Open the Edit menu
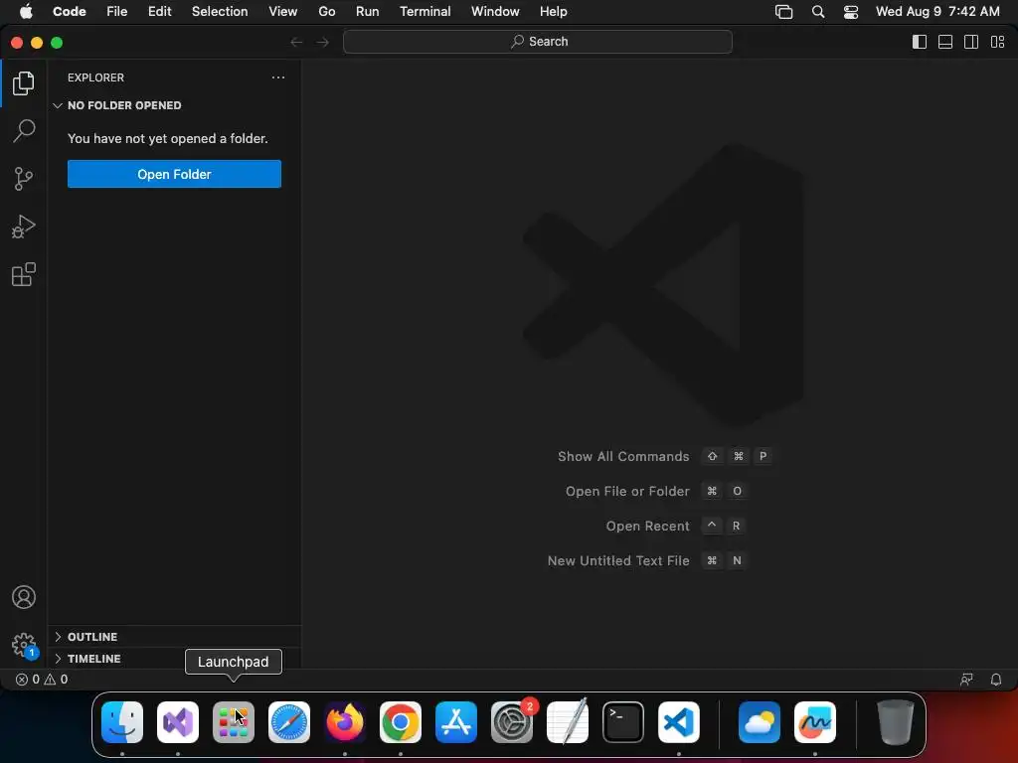The width and height of the screenshot is (1018, 763). coord(160,12)
